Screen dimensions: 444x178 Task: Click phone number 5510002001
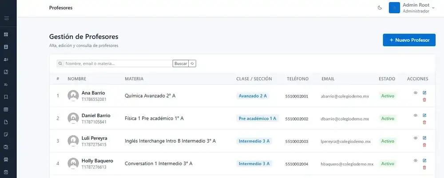coord(297,96)
